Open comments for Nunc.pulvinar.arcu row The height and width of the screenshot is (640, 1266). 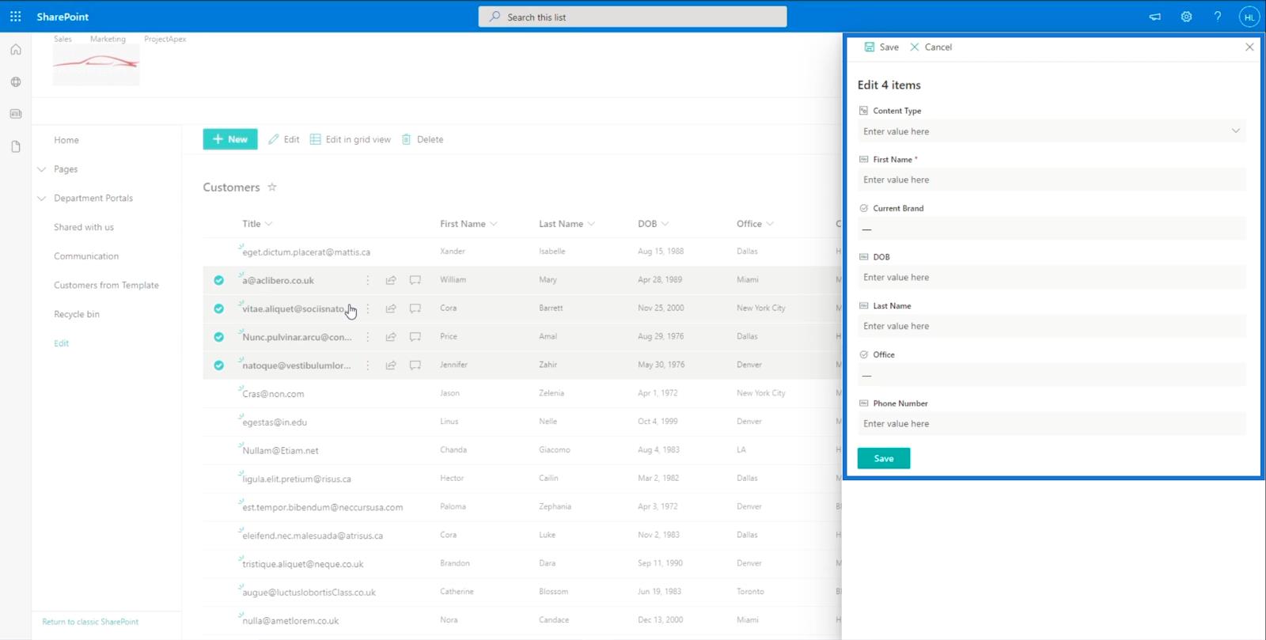click(415, 337)
